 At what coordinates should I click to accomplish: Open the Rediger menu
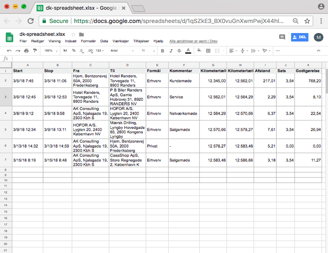click(x=38, y=41)
